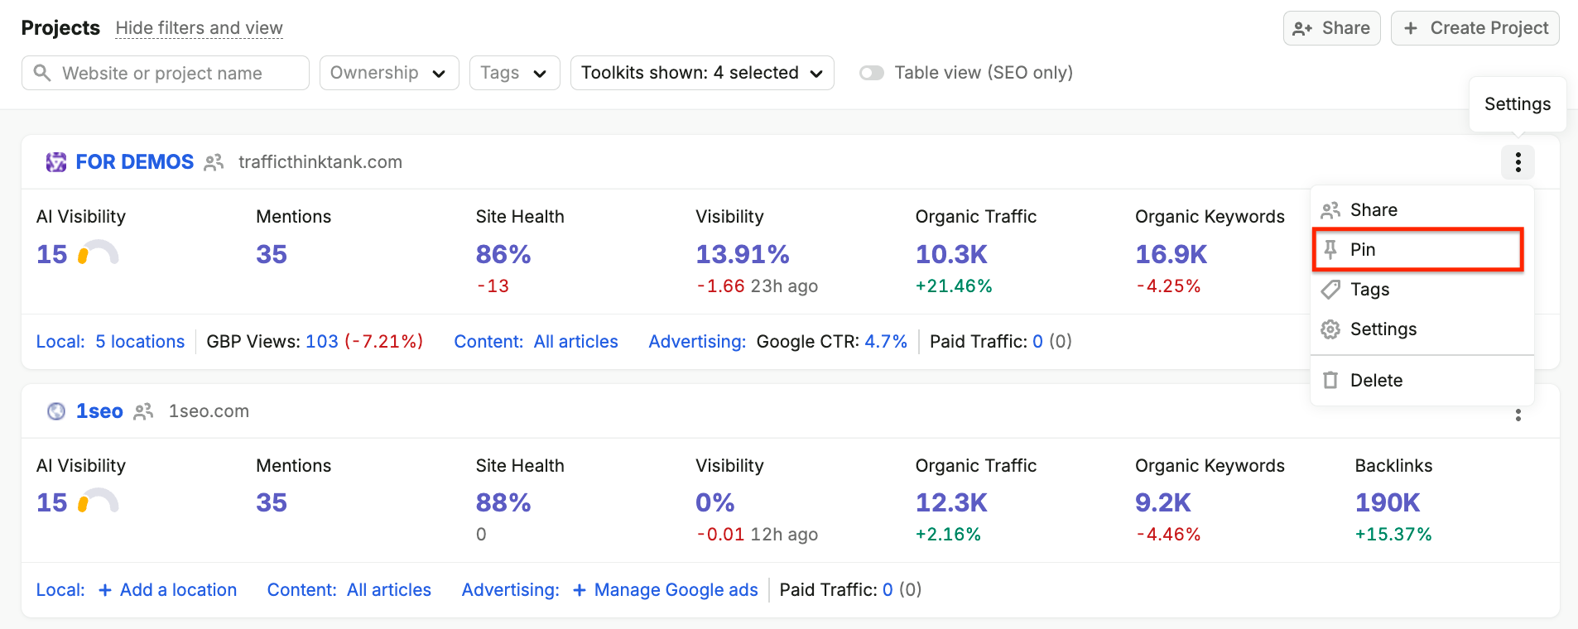Click the Create Project button
The width and height of the screenshot is (1578, 629).
tap(1475, 28)
